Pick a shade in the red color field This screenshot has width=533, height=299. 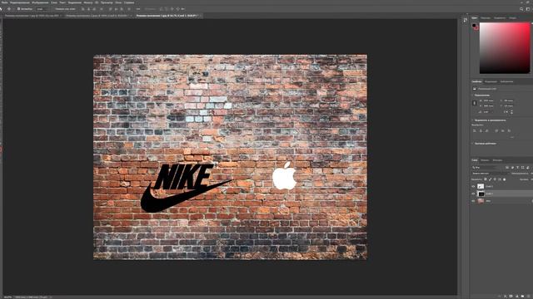click(x=505, y=48)
